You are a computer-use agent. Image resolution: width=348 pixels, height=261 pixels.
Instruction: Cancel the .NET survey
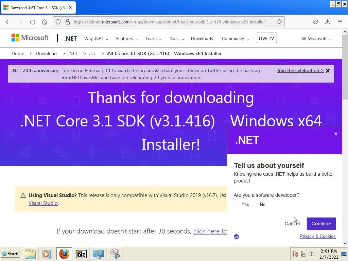coord(292,224)
